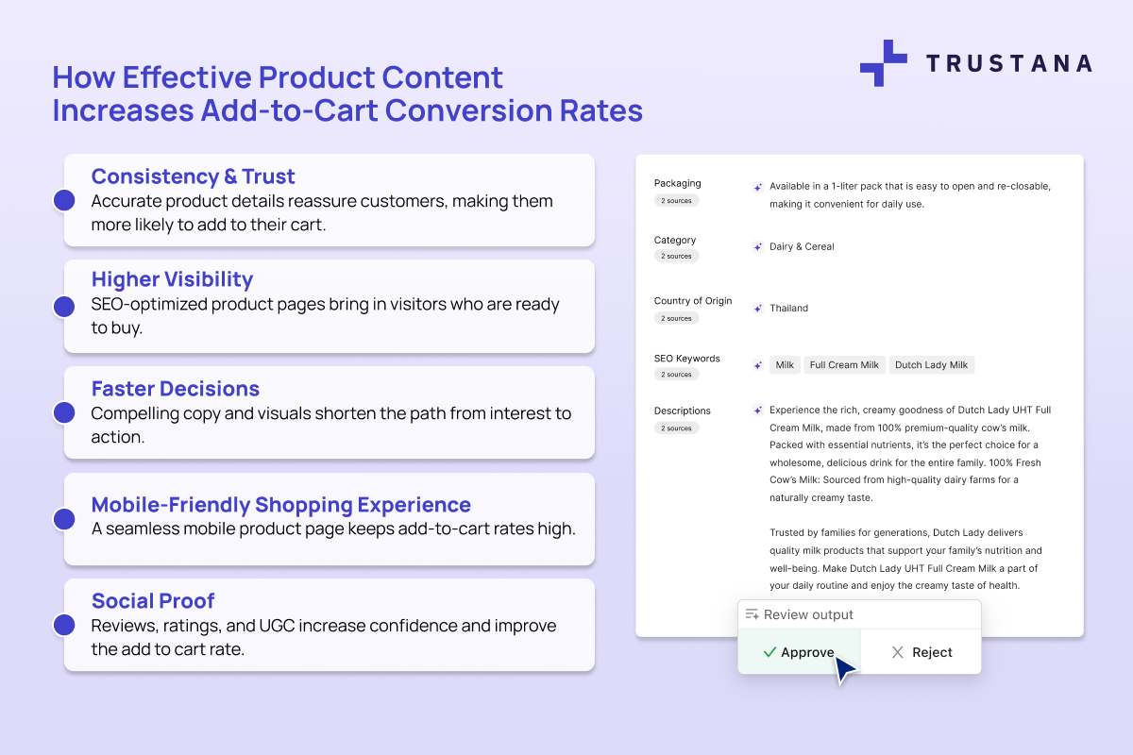Click the paragraph starting Trusted by families
Image resolution: width=1133 pixels, height=755 pixels.
pyautogui.click(x=905, y=560)
